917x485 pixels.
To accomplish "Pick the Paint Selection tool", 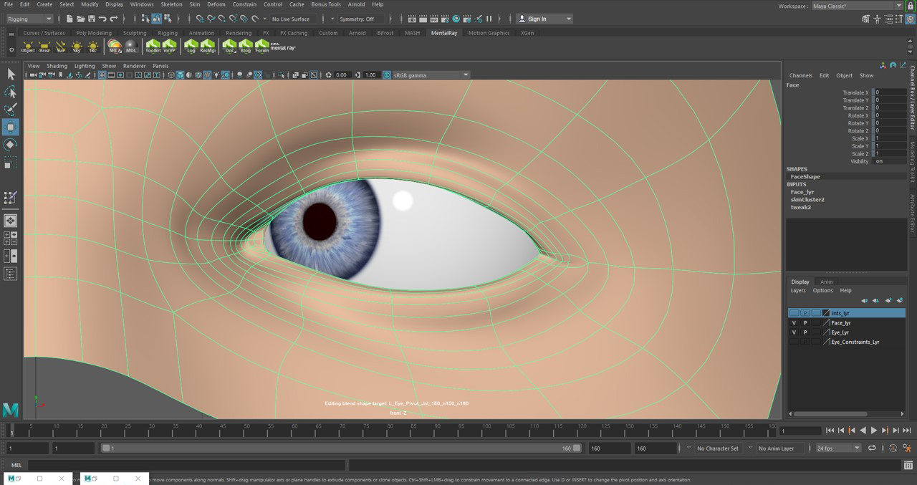I will point(11,110).
